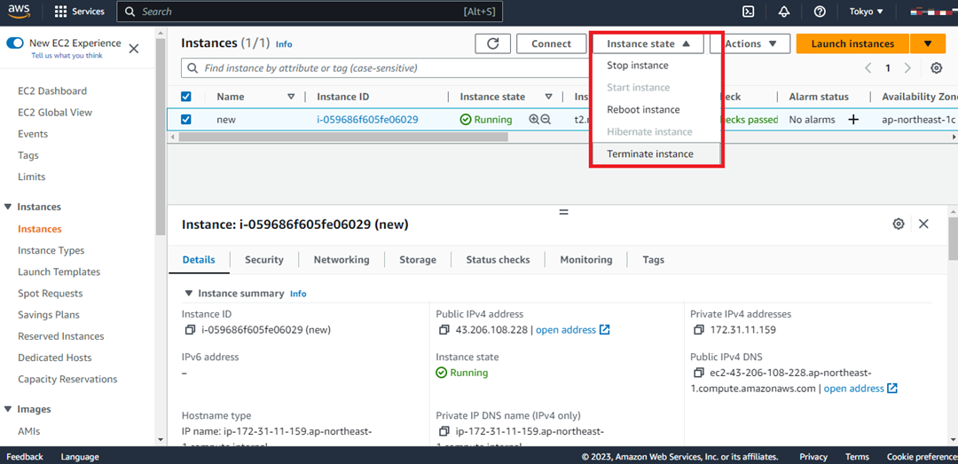
Task: Switch to the Storage tab
Action: coord(418,260)
